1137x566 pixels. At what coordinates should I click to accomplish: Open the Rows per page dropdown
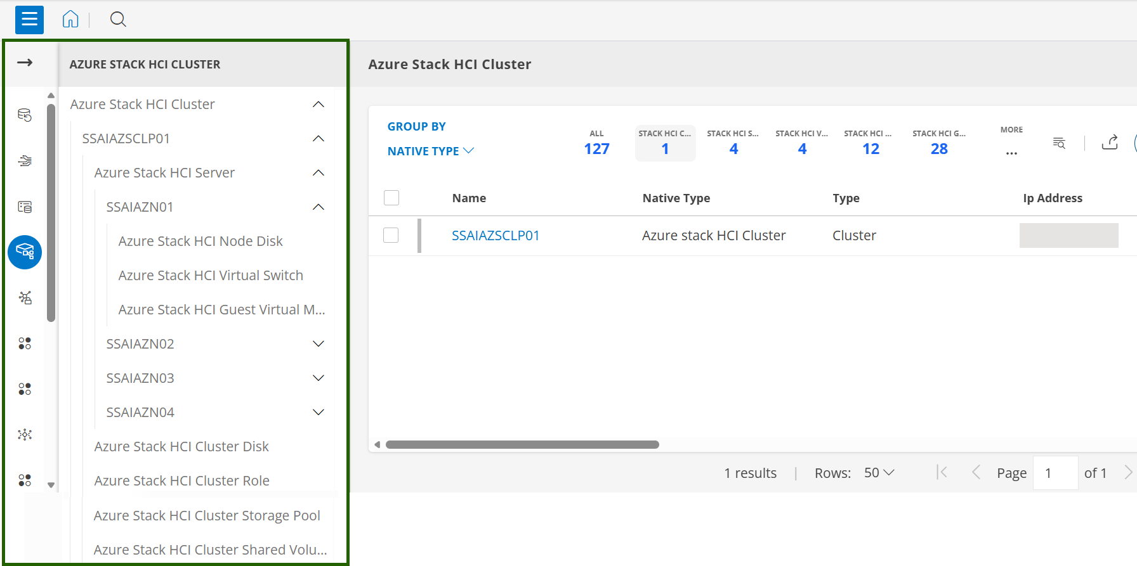click(879, 473)
